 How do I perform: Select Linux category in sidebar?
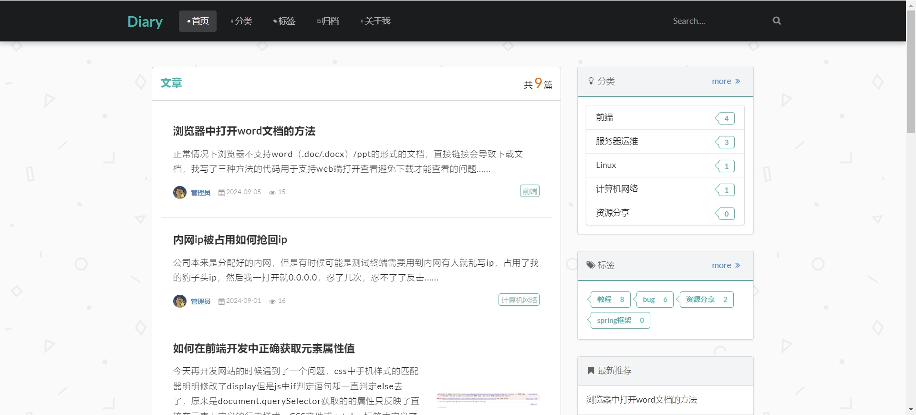(x=665, y=165)
